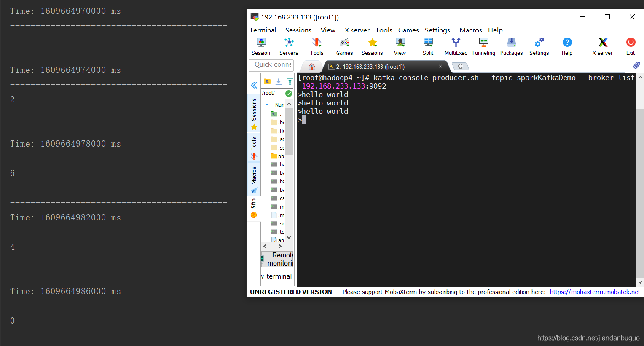Open the View menu in menu bar
The width and height of the screenshot is (644, 346).
point(328,30)
